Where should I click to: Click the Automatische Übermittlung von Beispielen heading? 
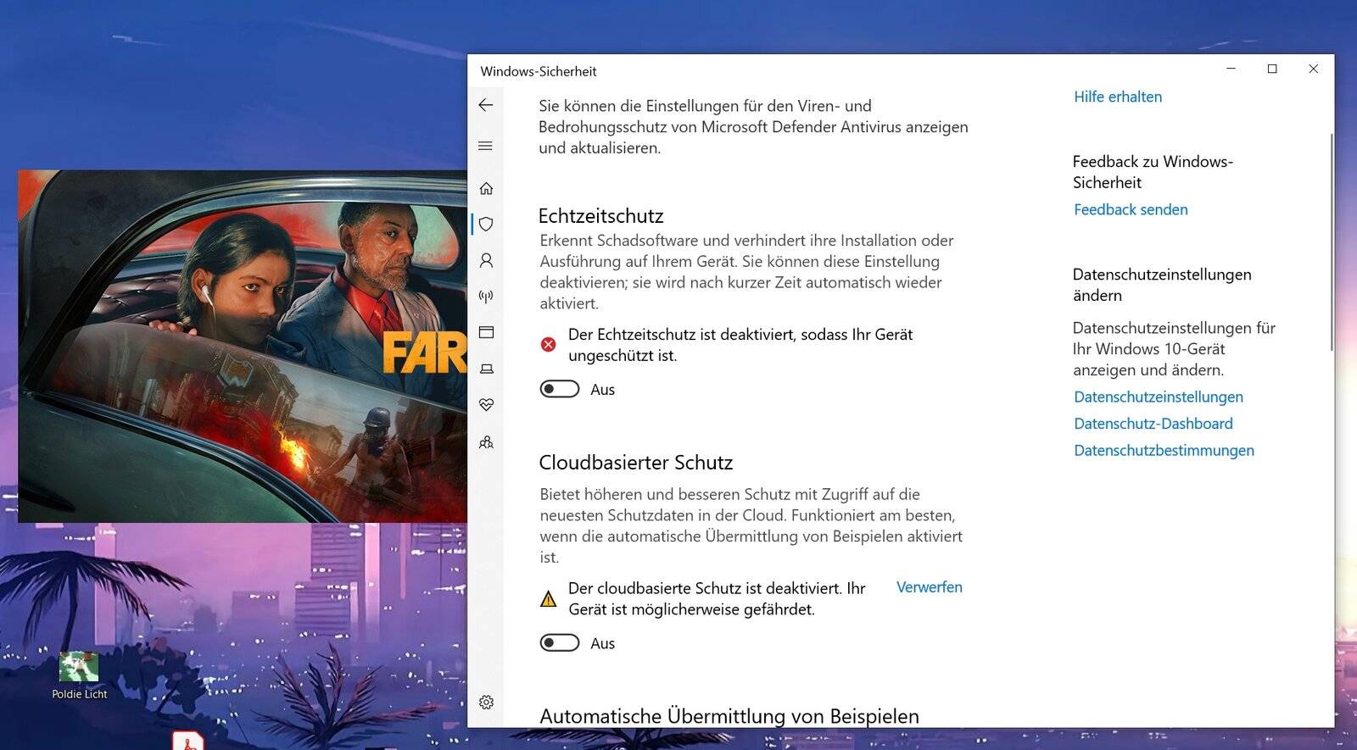click(x=729, y=716)
